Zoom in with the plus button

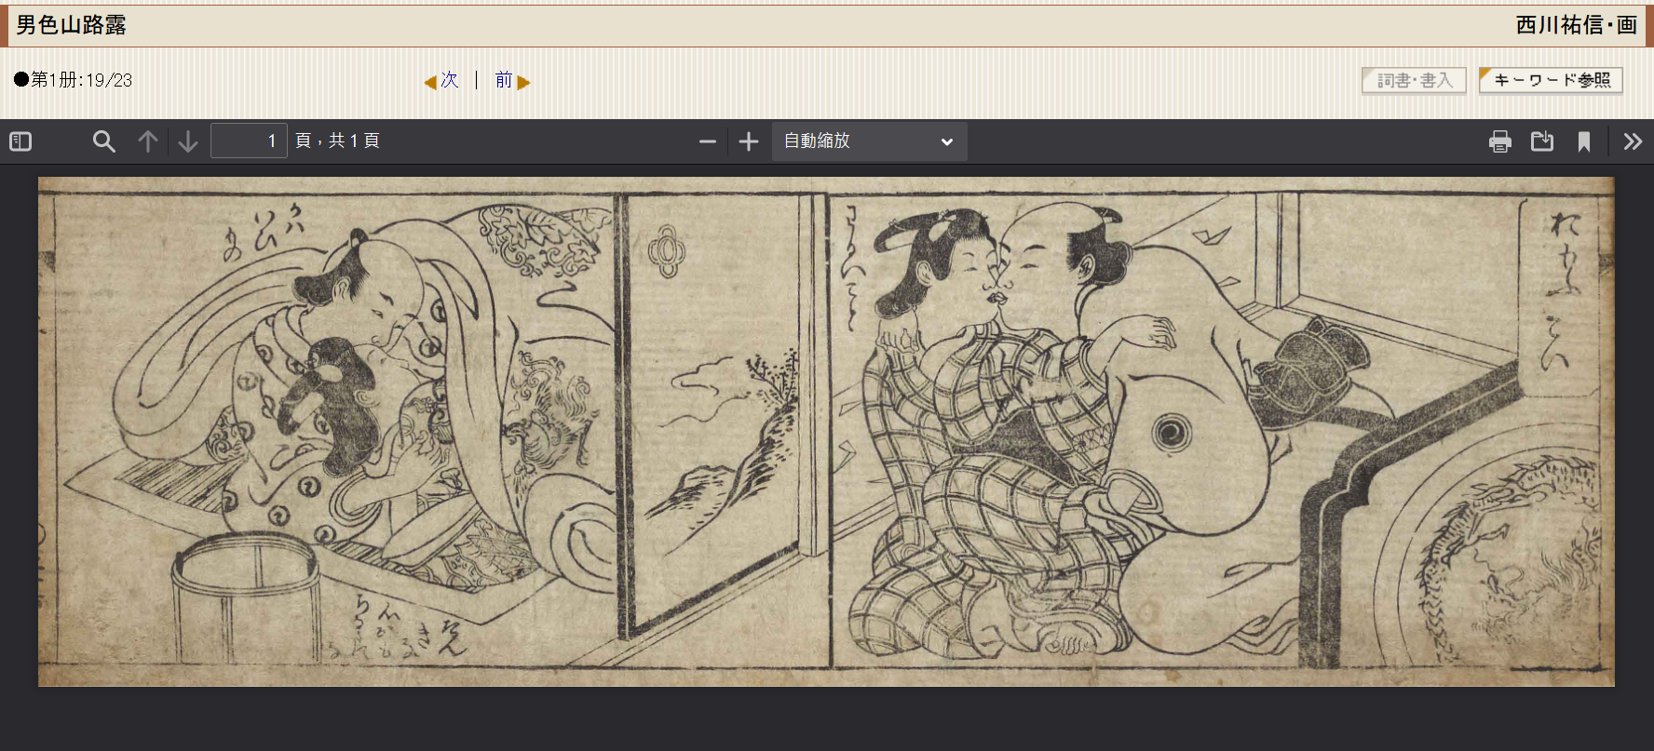tap(749, 141)
